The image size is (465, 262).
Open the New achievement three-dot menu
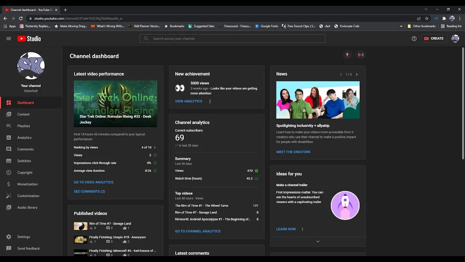click(x=210, y=102)
